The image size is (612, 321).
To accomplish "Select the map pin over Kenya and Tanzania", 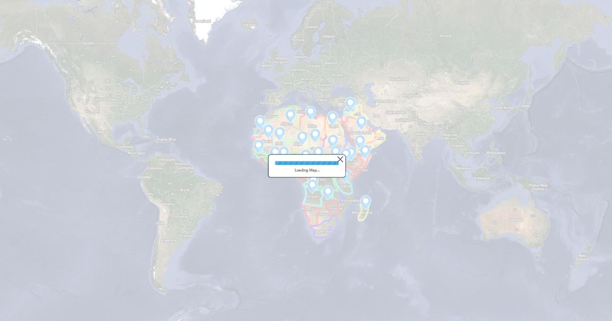I will point(345,176).
